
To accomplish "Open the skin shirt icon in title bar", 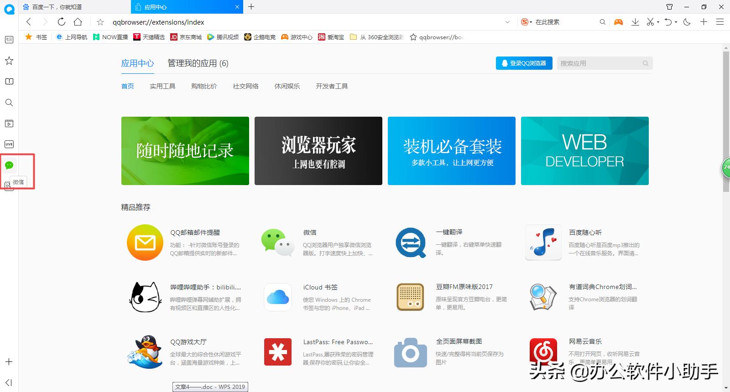I will click(669, 7).
